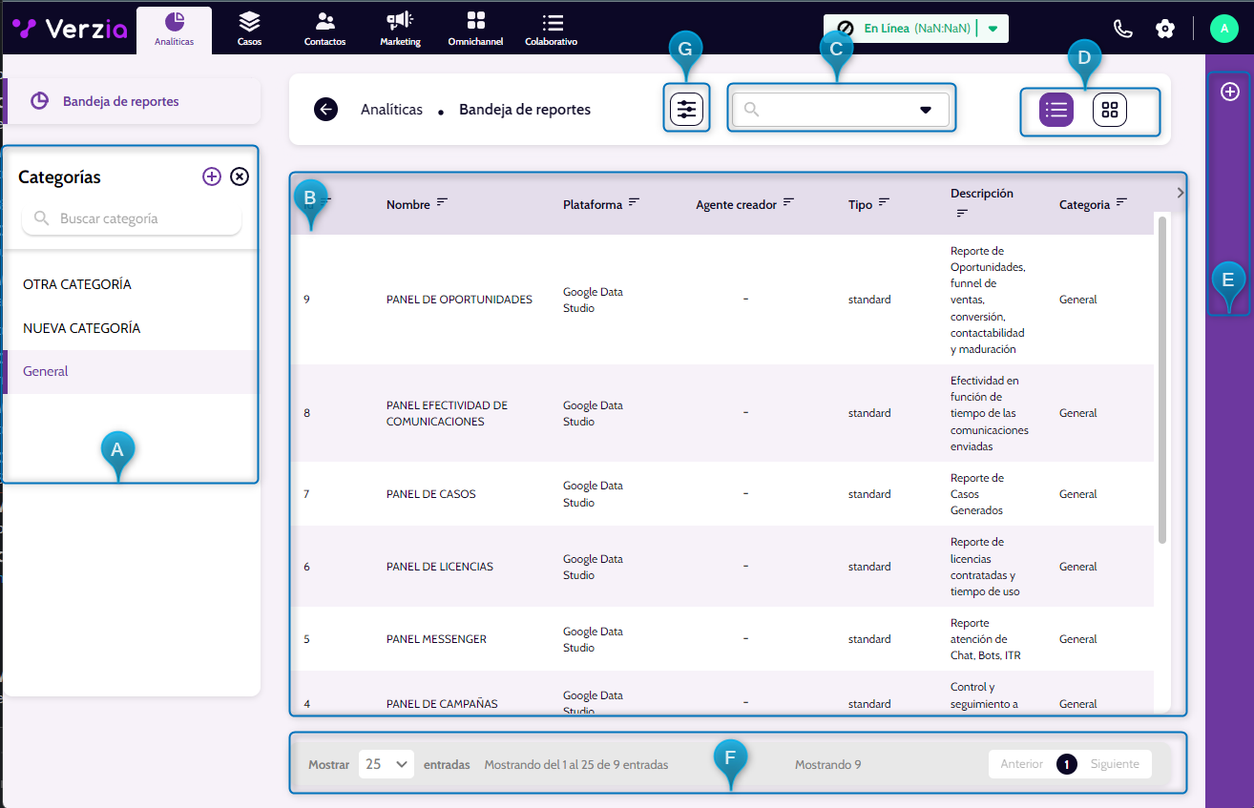The height and width of the screenshot is (808, 1254).
Task: Expand the En Línea status dropdown
Action: [993, 29]
